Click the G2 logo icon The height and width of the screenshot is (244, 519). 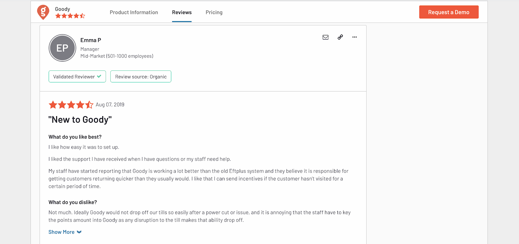click(43, 12)
